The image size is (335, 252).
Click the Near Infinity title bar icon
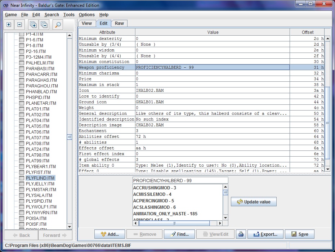click(x=6, y=5)
